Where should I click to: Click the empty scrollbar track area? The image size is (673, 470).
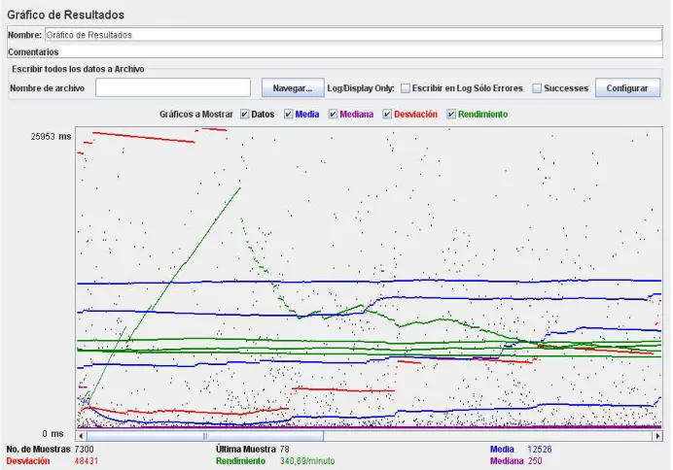click(488, 436)
